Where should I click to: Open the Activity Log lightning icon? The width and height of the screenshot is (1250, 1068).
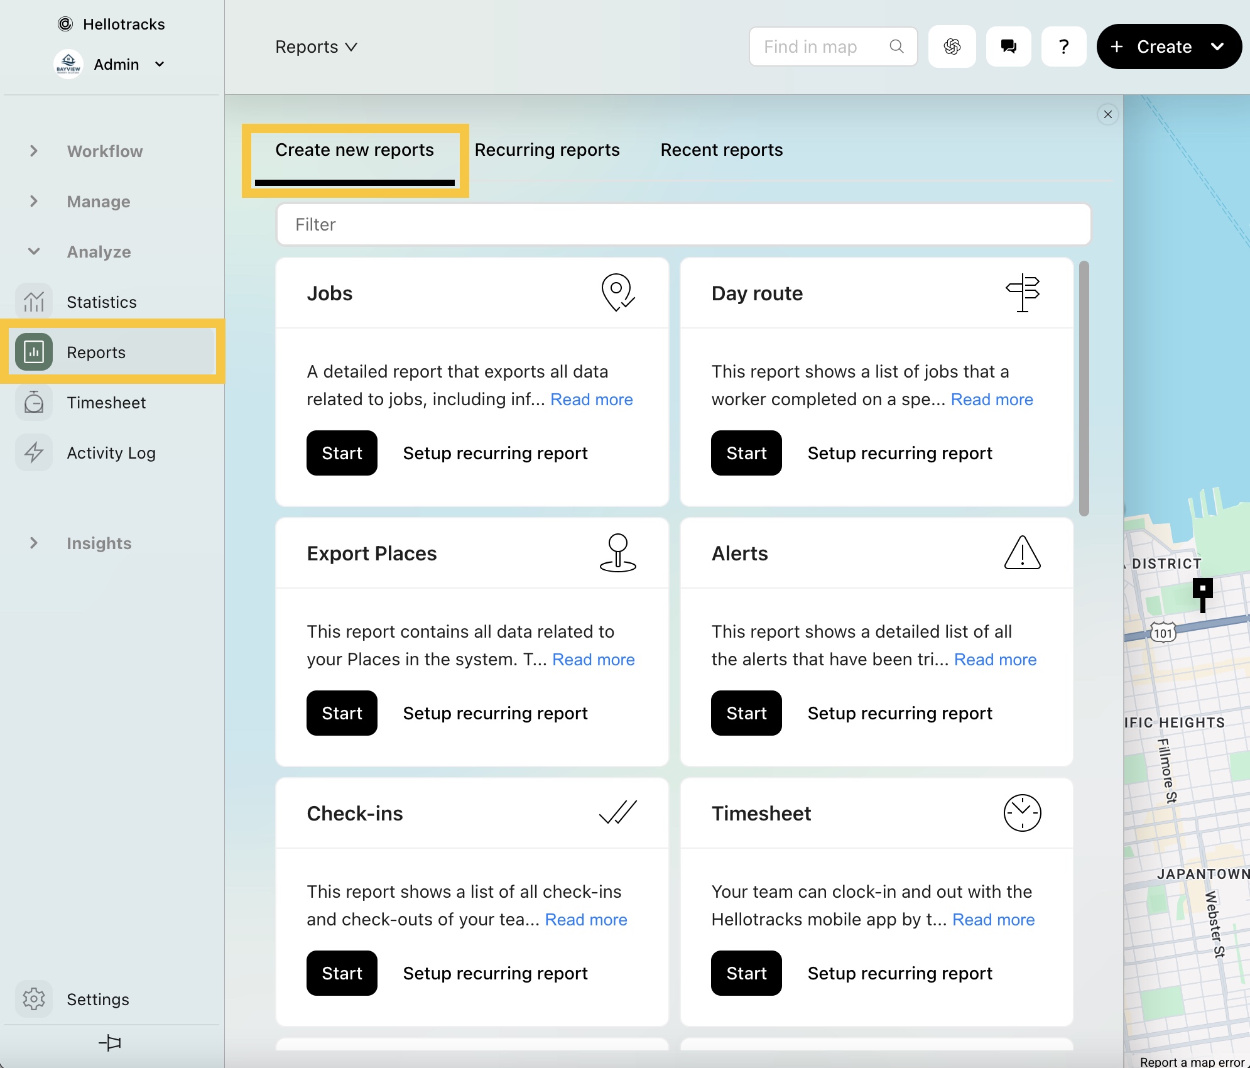34,453
